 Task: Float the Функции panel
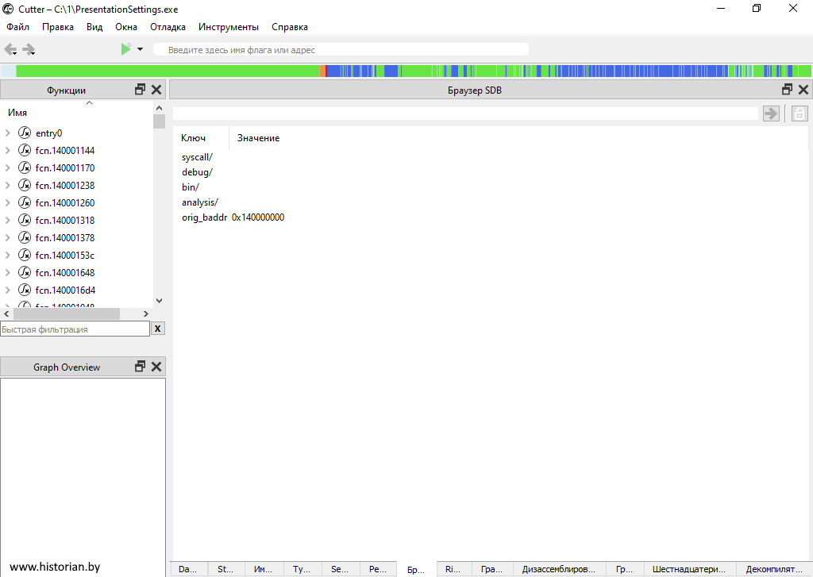point(141,90)
